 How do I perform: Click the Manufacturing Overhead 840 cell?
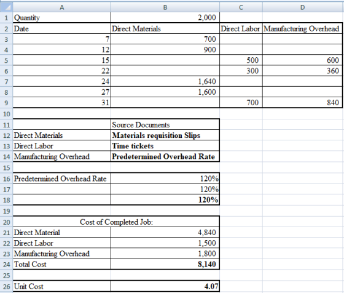302,102
